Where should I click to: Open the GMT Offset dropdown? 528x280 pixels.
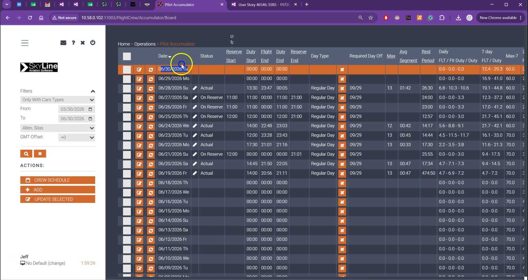77,138
